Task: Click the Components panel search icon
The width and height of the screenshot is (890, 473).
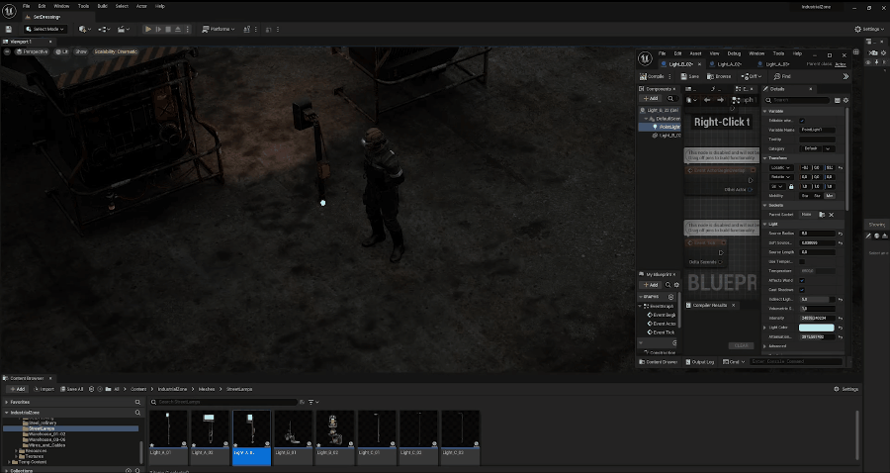Action: tap(670, 99)
